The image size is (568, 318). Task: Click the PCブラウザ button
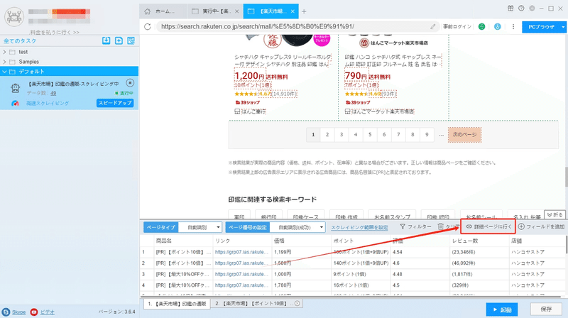541,27
